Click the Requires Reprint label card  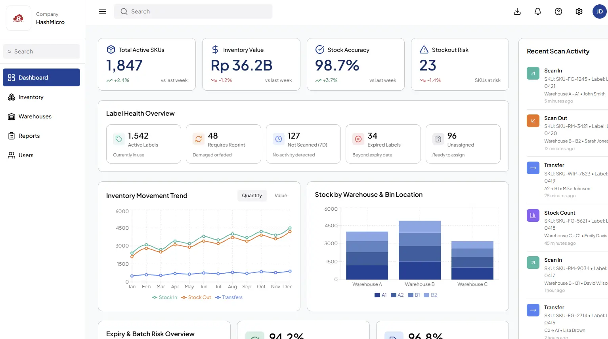(x=223, y=144)
